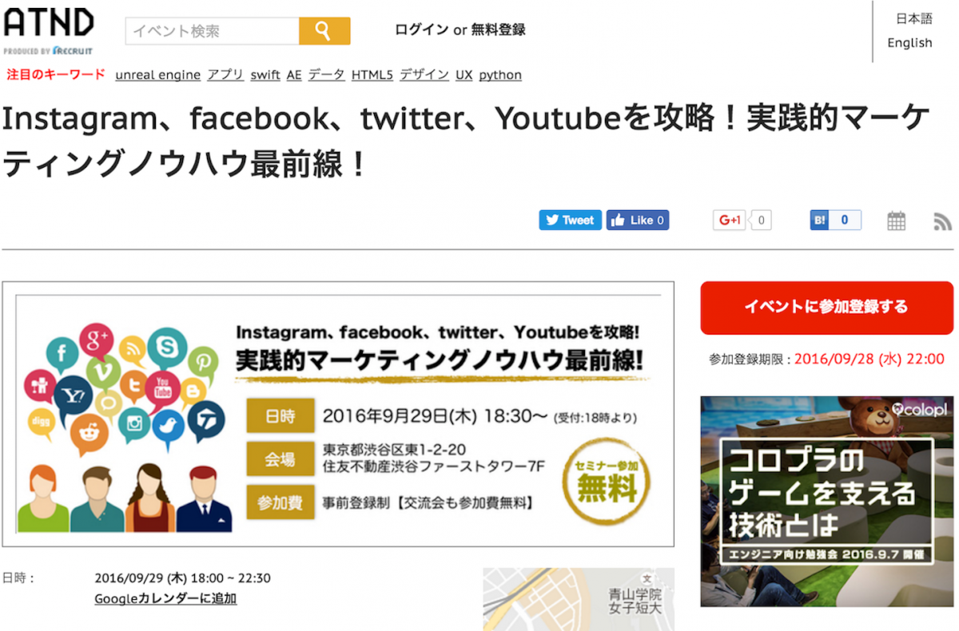Open the unreal engine keyword link

pyautogui.click(x=157, y=74)
